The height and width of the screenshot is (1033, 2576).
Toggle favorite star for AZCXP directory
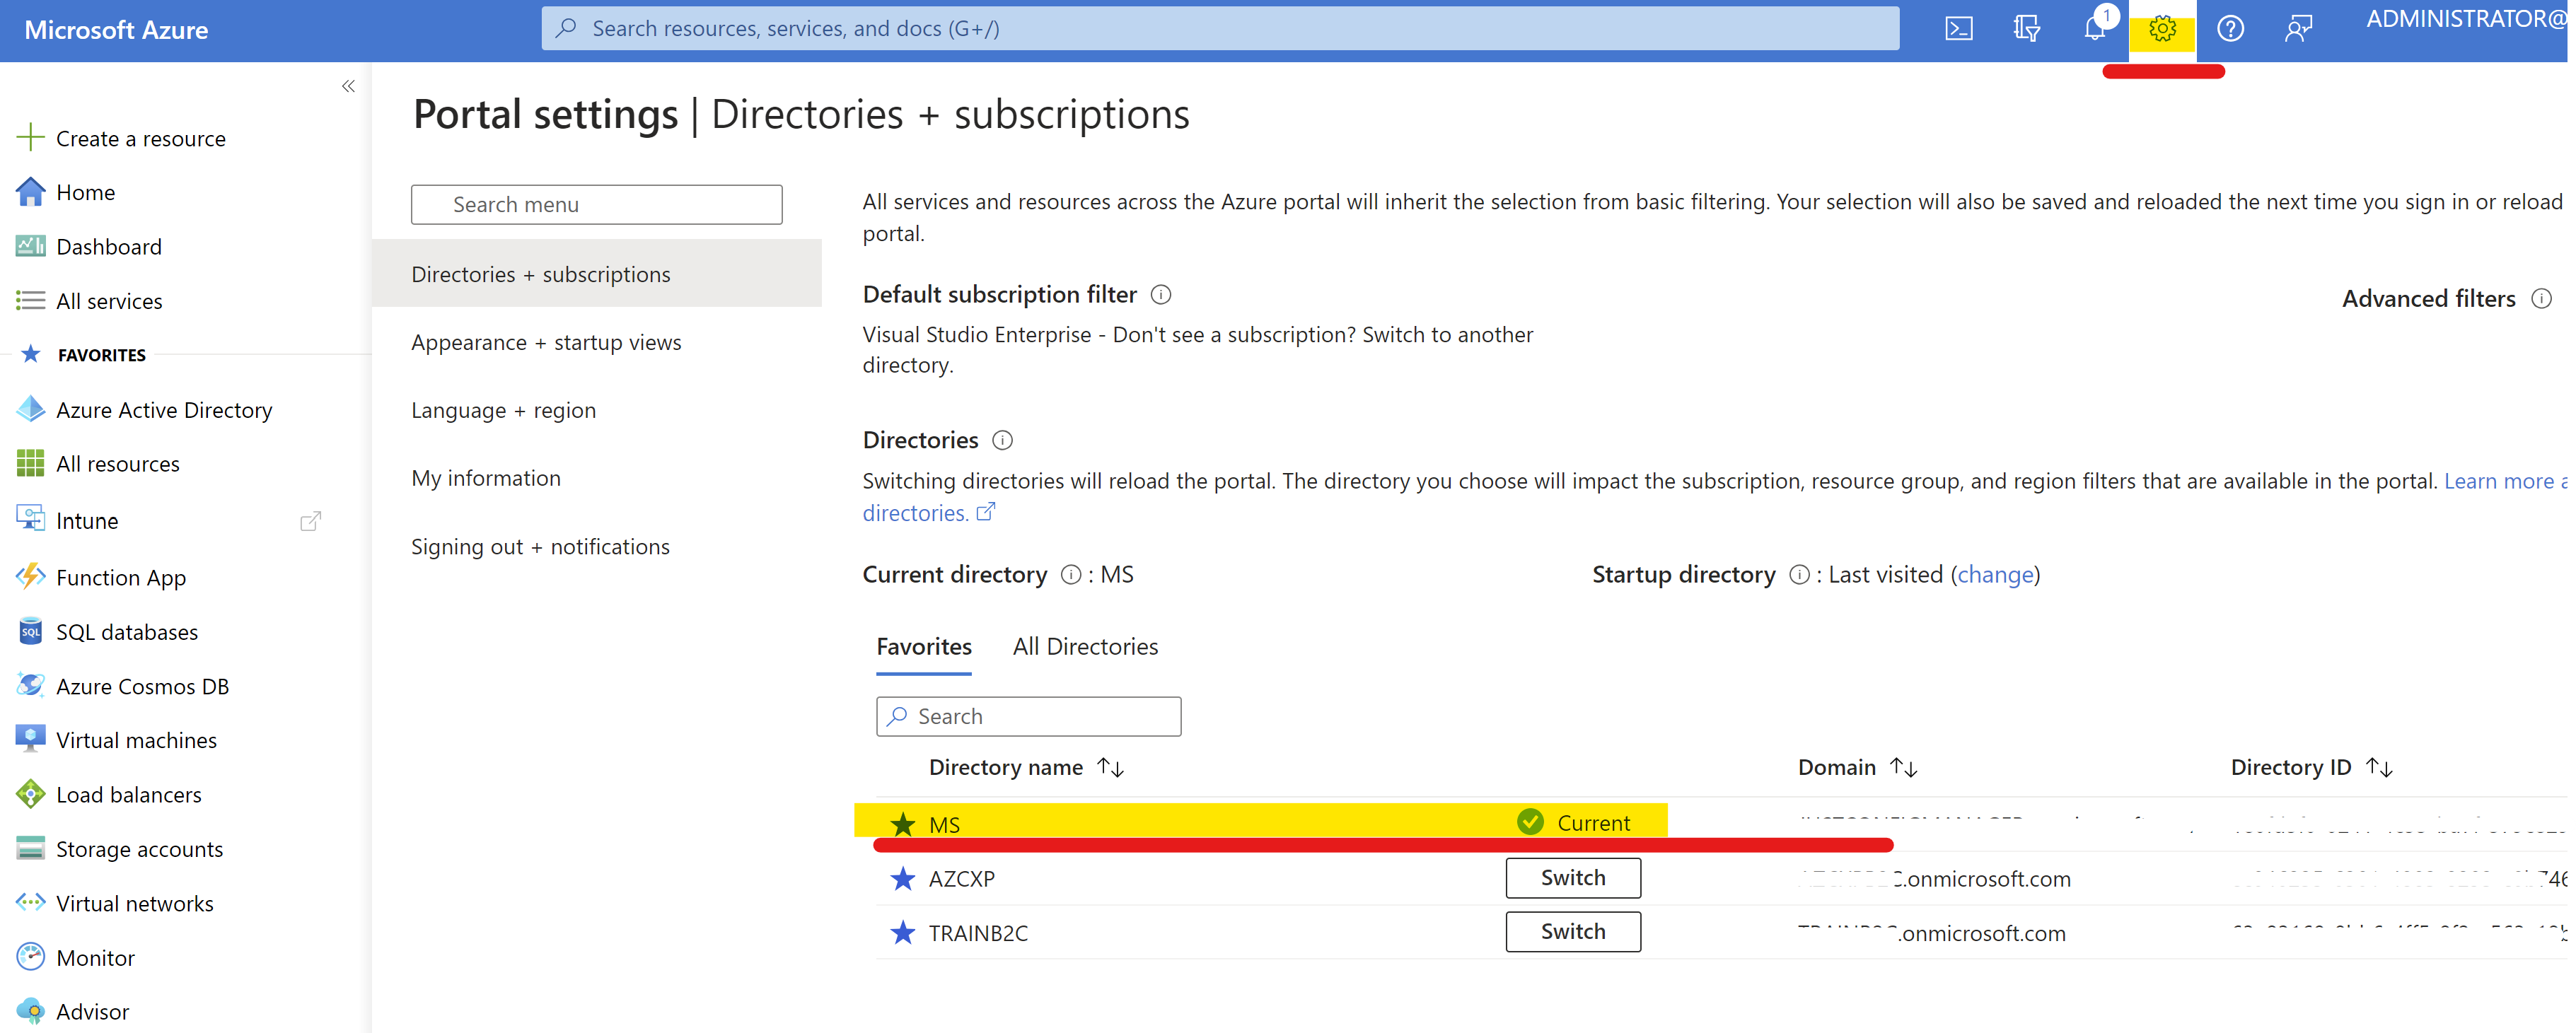pos(903,878)
